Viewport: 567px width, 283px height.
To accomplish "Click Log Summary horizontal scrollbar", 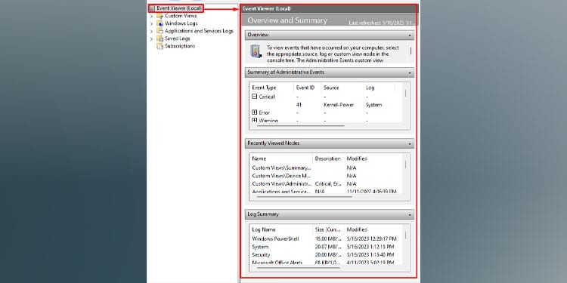I will click(x=299, y=268).
